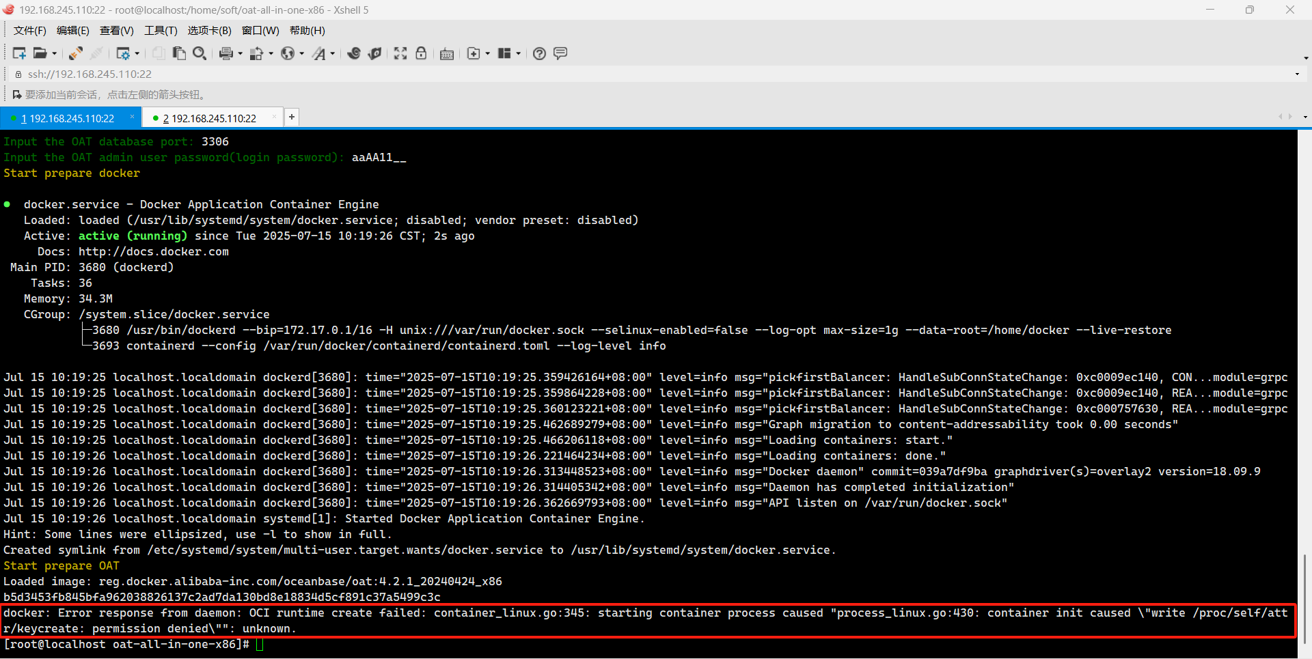Expand the Open Session dropdown arrow
The image size is (1312, 659).
[55, 53]
